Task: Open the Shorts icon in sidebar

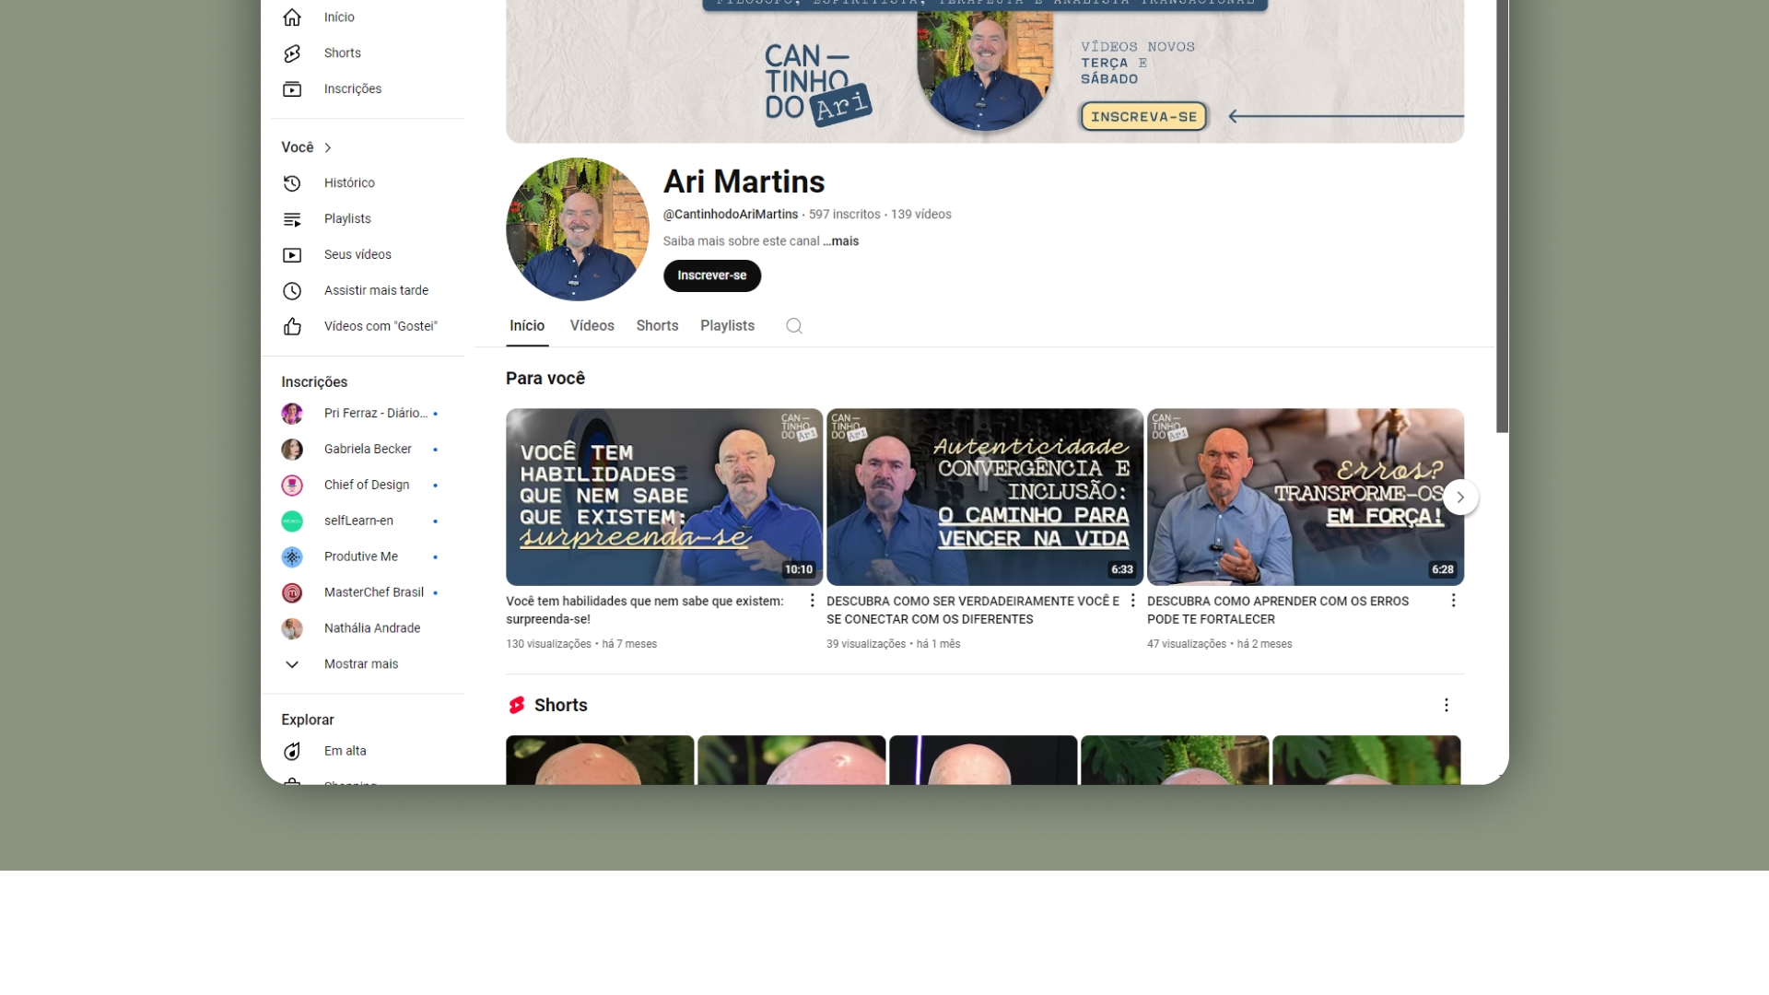Action: pos(292,53)
